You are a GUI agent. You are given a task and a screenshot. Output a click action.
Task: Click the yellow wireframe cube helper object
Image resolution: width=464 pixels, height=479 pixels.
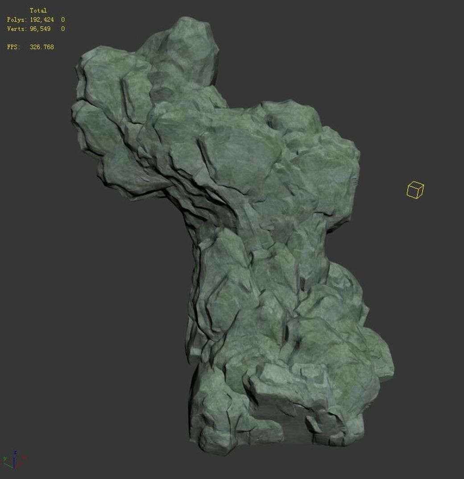tap(415, 190)
